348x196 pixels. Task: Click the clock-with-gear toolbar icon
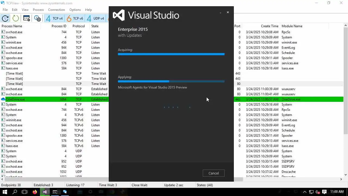[x=38, y=18]
